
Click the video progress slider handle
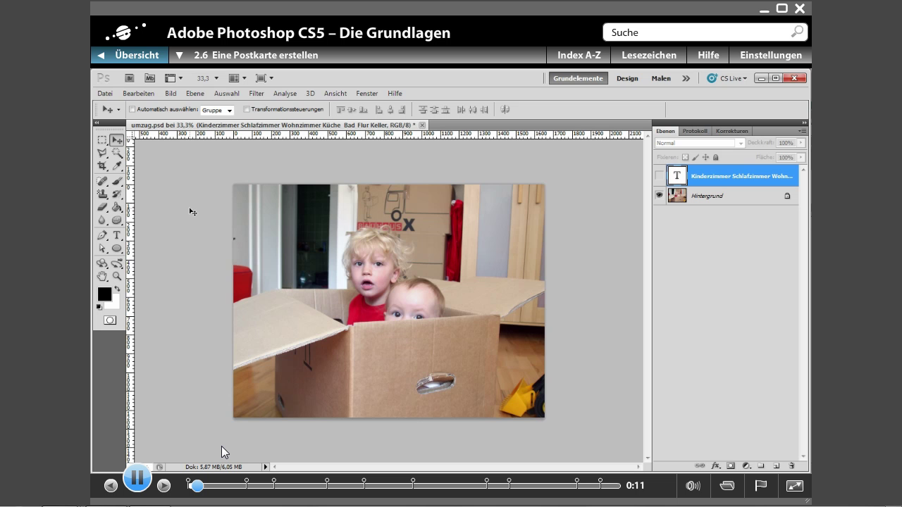[x=197, y=486]
